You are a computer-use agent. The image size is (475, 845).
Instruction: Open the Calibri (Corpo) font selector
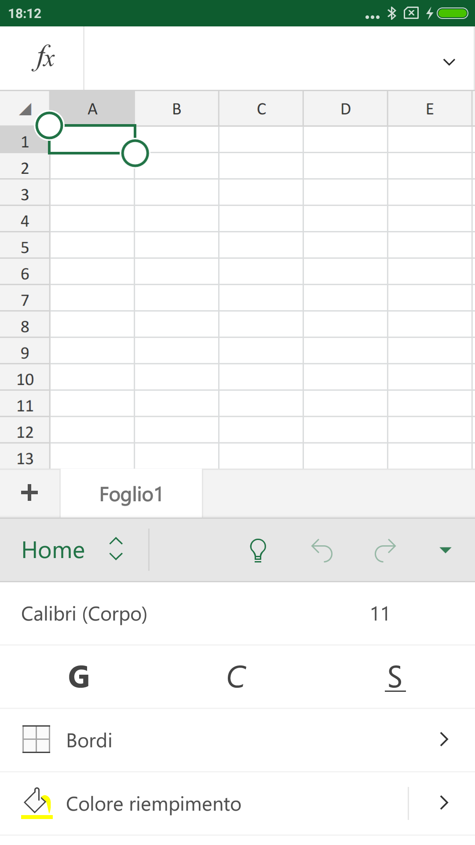click(x=84, y=614)
